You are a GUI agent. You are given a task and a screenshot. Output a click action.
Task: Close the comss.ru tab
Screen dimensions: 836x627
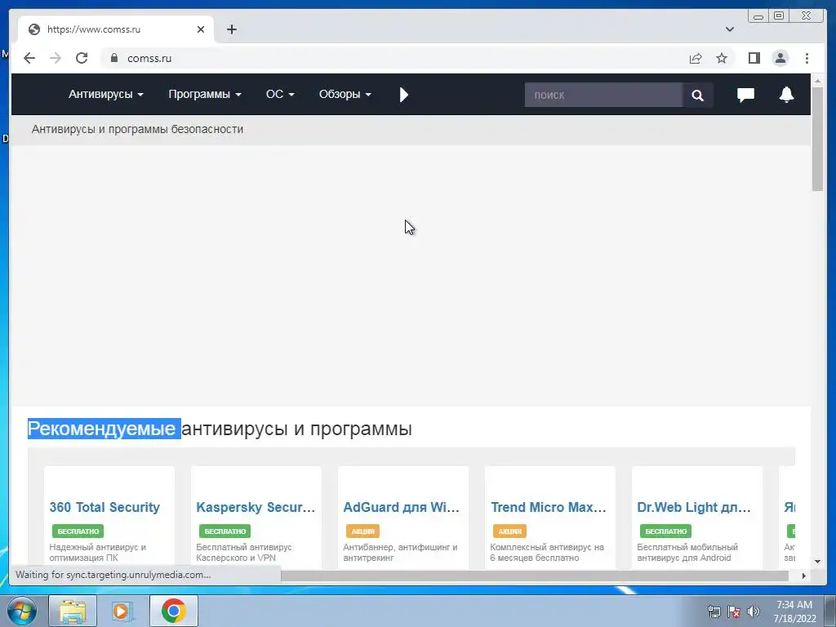(x=201, y=29)
